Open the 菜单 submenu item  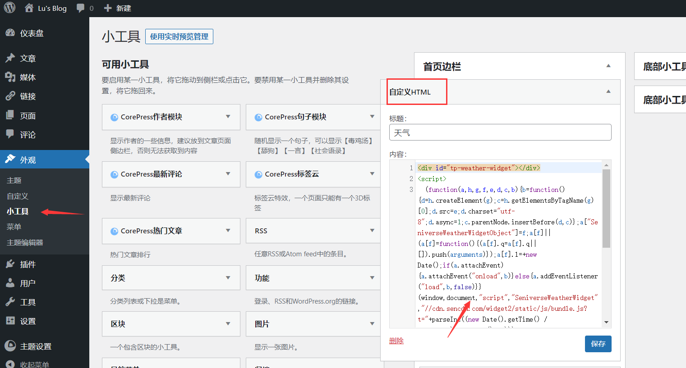pyautogui.click(x=14, y=227)
